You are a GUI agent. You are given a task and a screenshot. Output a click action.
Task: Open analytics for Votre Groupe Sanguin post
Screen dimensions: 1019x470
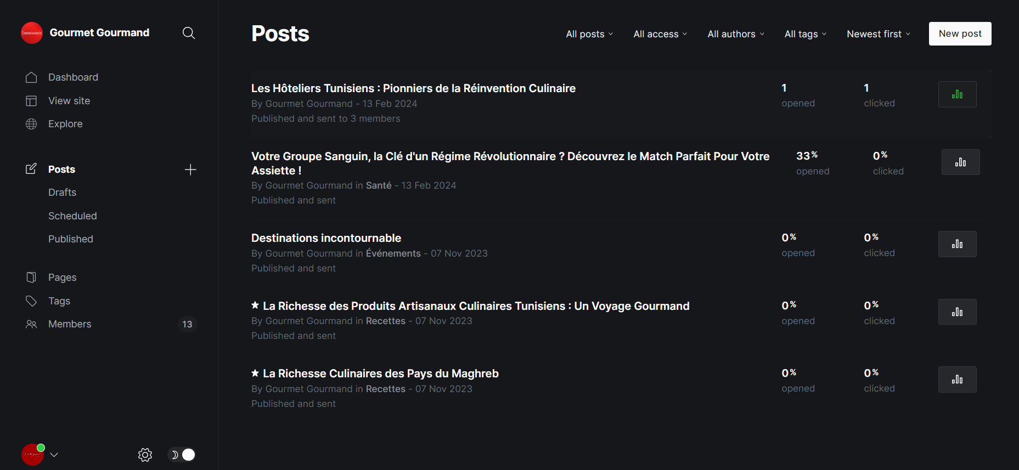coord(960,162)
